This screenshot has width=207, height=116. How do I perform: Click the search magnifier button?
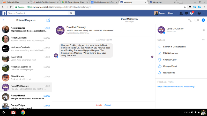click(x=71, y=13)
